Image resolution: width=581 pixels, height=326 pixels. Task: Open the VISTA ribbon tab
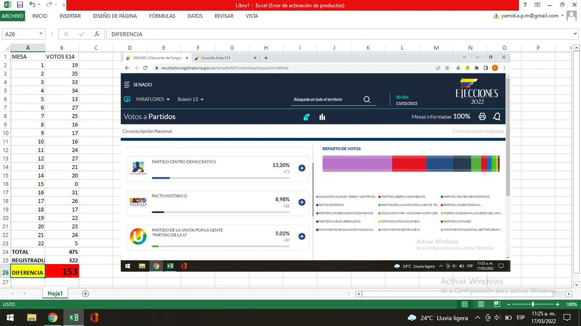[x=252, y=16]
